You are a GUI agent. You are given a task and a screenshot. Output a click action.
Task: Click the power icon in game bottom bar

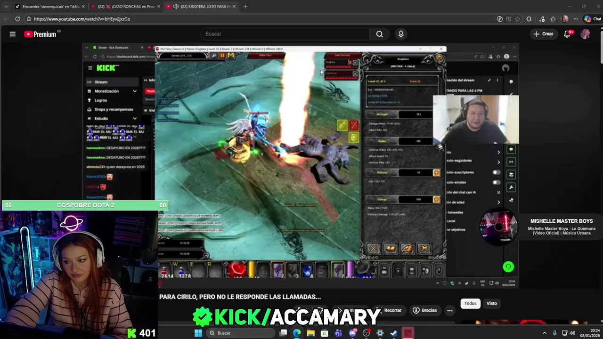[x=439, y=271]
